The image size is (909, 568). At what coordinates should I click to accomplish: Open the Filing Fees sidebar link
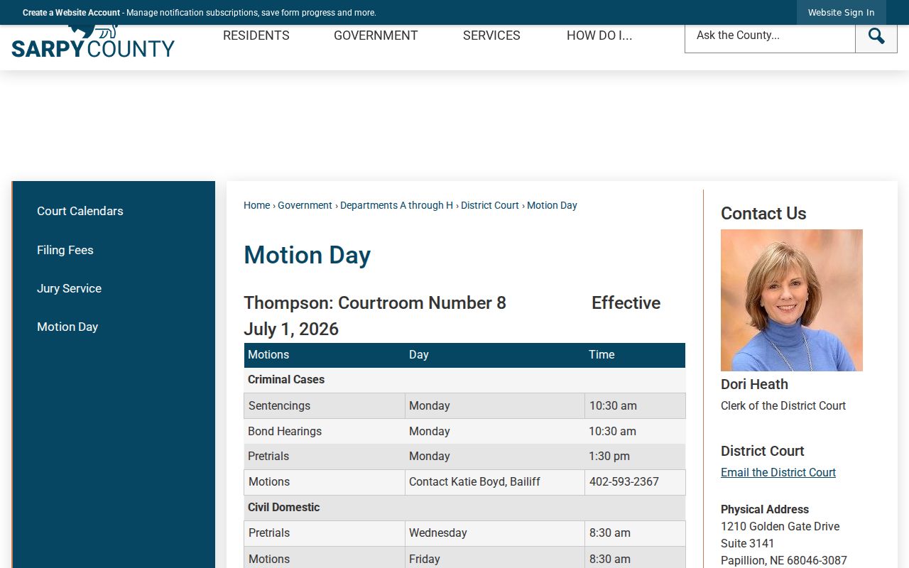pos(65,250)
